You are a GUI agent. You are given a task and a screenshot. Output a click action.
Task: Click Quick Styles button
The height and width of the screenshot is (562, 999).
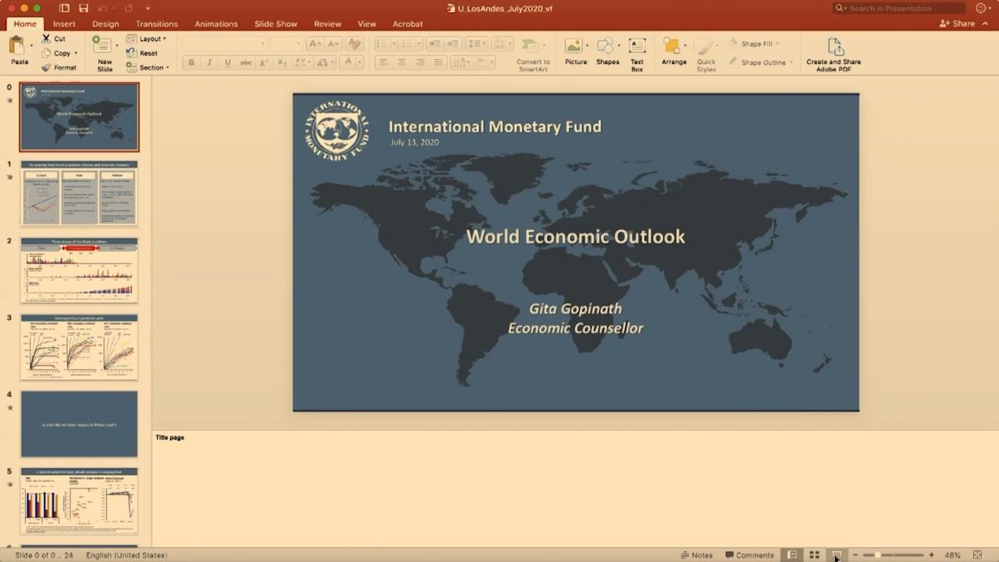(706, 55)
